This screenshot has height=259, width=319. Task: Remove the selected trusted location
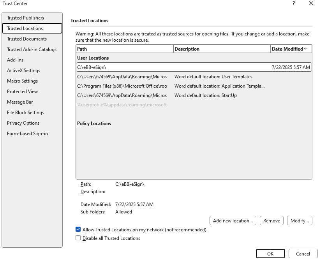[271, 220]
